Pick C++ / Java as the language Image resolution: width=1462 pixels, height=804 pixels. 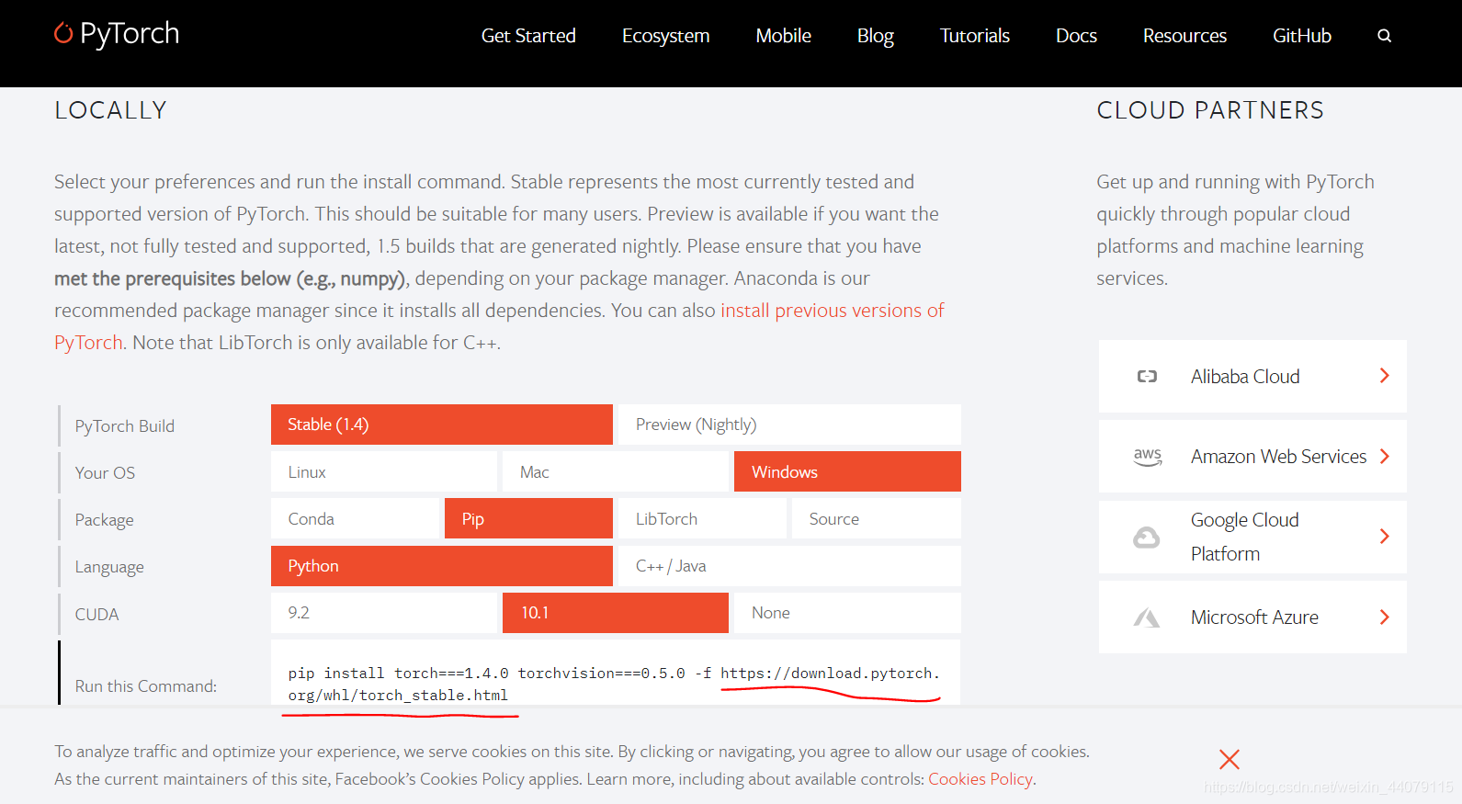point(789,566)
